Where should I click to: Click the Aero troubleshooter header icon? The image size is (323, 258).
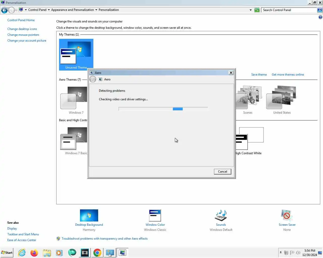point(100,79)
